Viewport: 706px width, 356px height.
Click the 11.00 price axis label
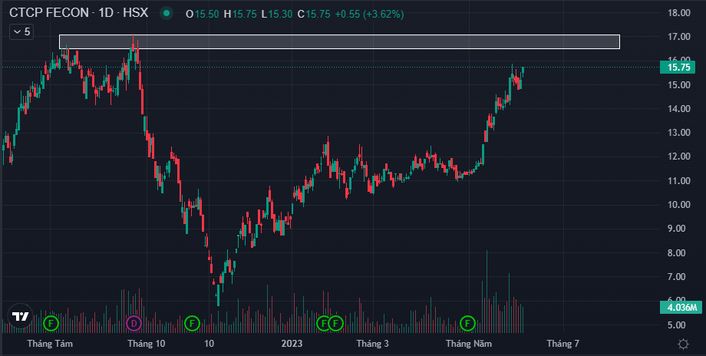(x=679, y=180)
